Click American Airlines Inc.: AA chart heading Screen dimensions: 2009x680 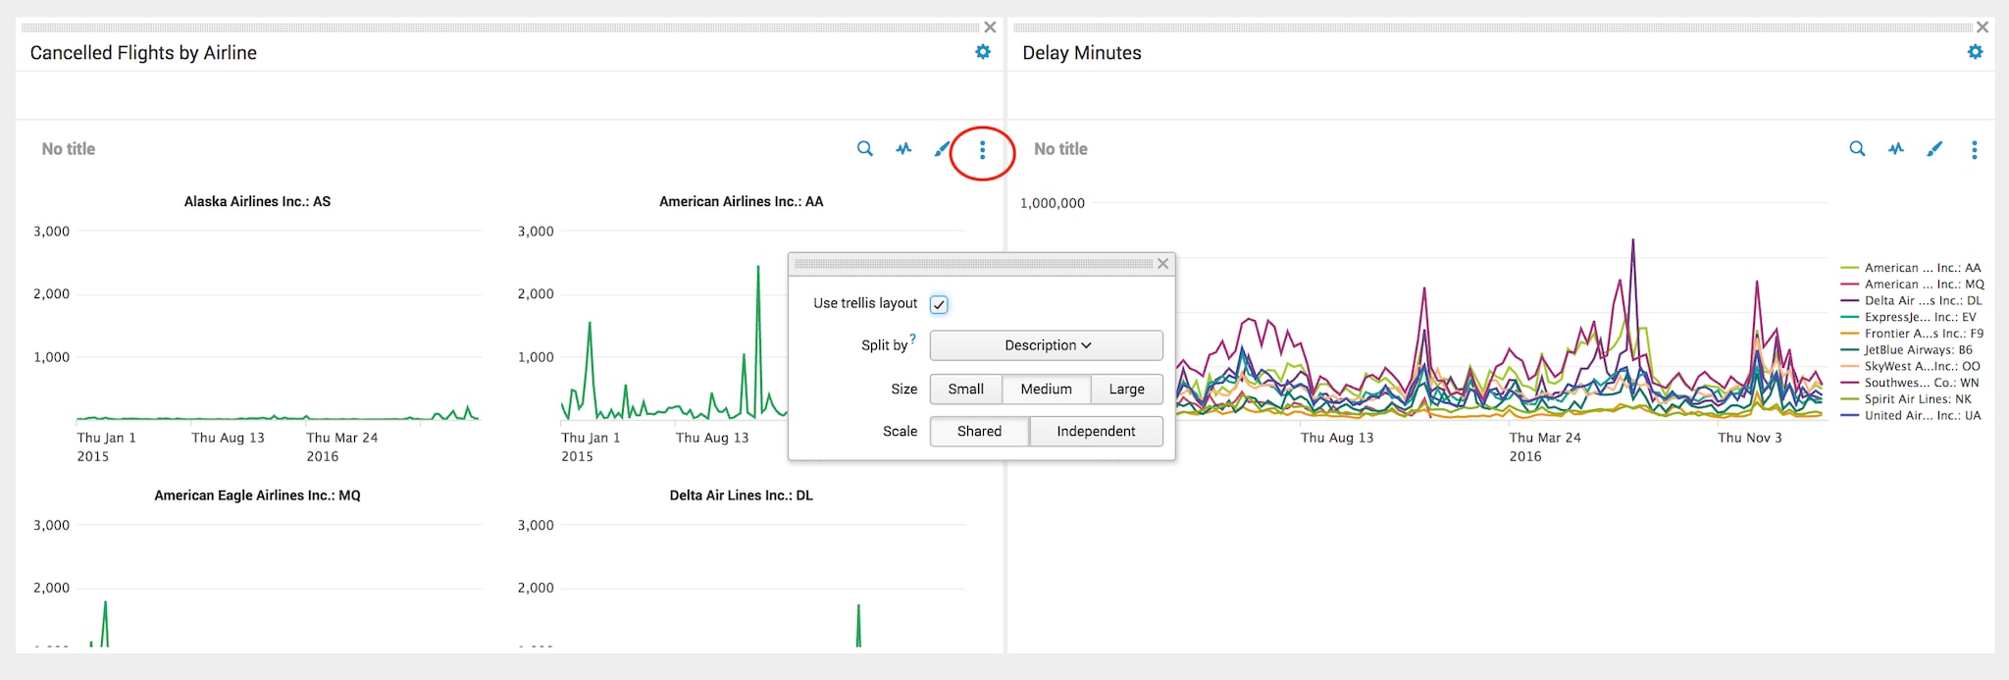coord(741,201)
